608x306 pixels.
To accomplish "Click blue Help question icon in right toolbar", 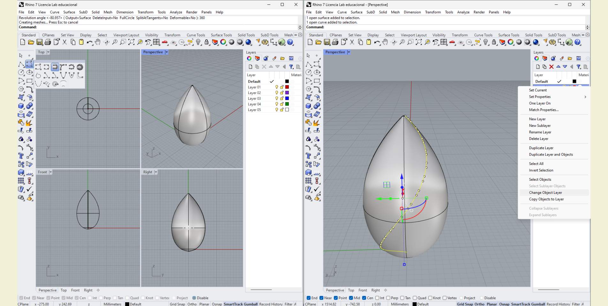I will [x=578, y=42].
